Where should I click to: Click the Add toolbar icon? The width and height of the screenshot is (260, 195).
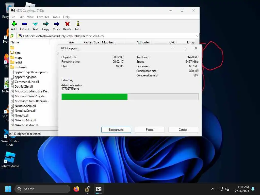click(x=14, y=26)
